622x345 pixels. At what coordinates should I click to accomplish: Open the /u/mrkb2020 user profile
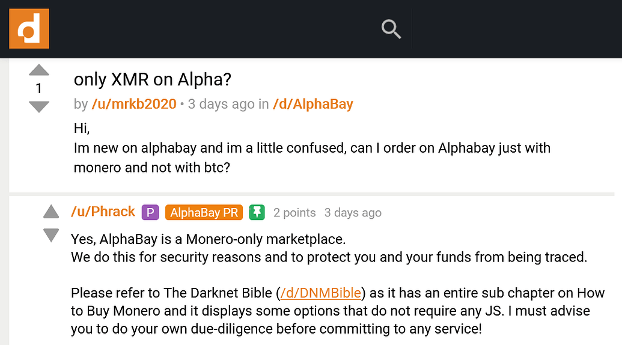(x=133, y=104)
